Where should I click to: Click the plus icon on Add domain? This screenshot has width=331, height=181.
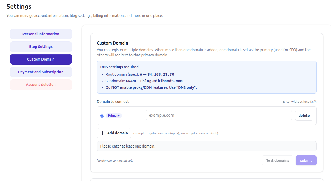click(103, 133)
